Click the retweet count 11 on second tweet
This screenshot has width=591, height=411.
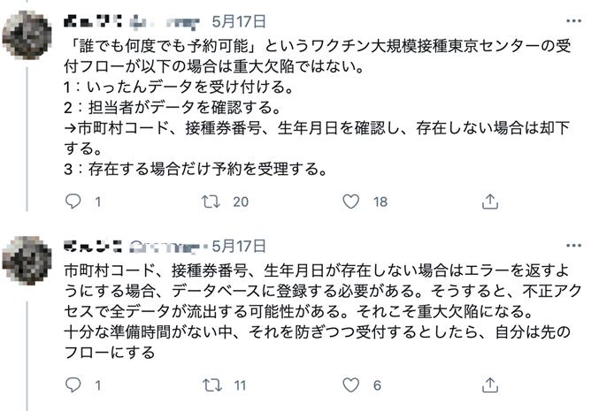pos(238,385)
